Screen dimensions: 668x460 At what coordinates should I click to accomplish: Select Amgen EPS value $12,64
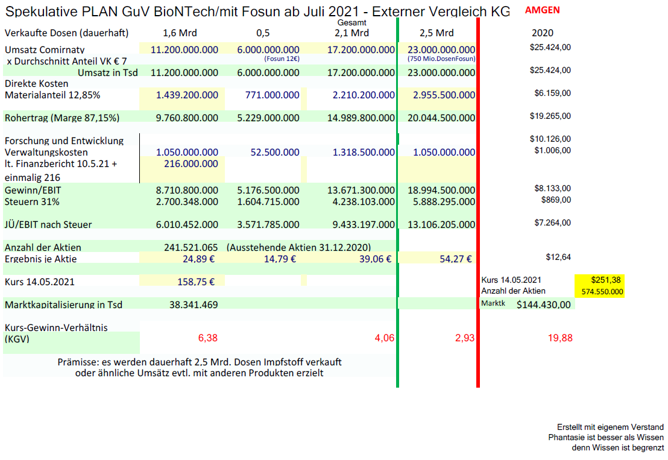pyautogui.click(x=558, y=257)
